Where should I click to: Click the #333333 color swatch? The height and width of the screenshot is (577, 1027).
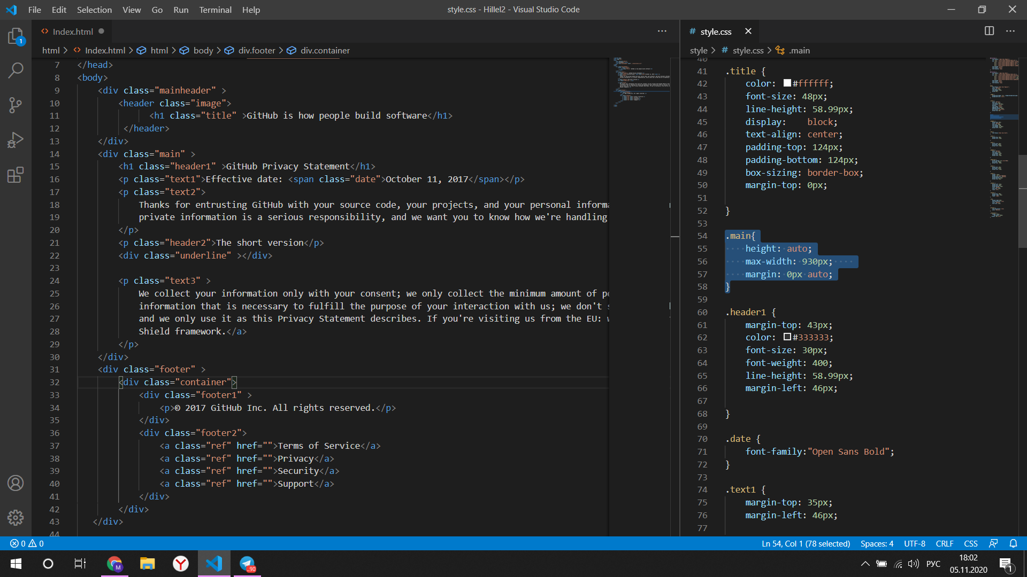pyautogui.click(x=787, y=337)
